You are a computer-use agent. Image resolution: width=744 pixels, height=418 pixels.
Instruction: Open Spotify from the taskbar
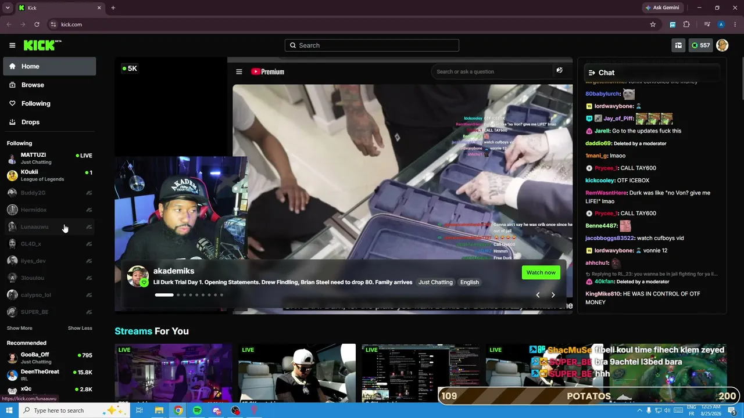tap(197, 410)
